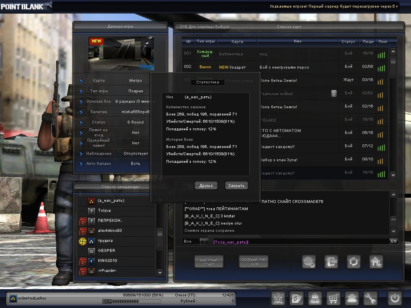Open the settings wrench icon
Image resolution: width=411 pixels, height=308 pixels.
(x=370, y=298)
